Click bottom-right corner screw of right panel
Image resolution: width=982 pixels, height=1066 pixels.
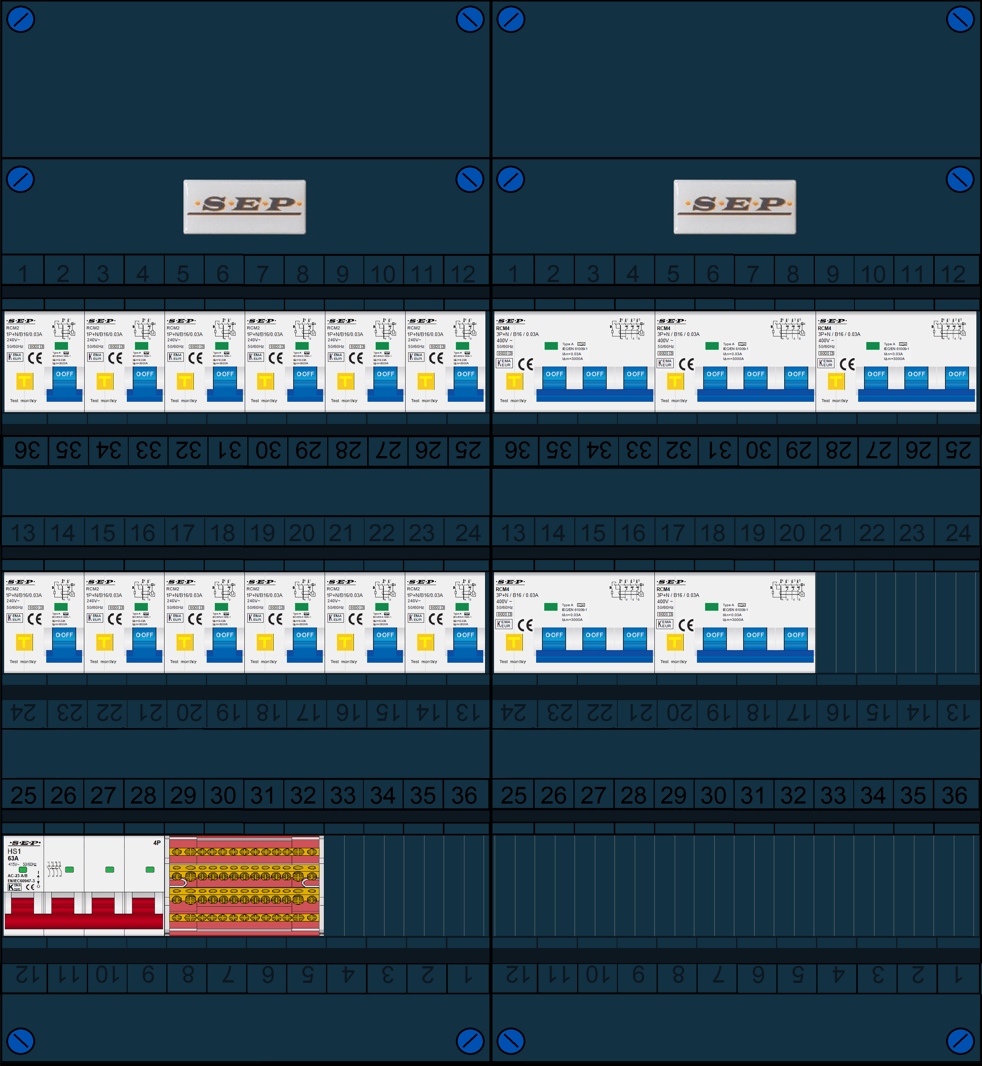[960, 1041]
